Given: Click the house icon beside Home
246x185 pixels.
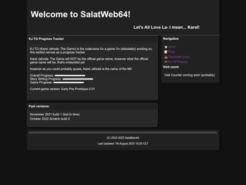Looking at the screenshot, I should (x=166, y=47).
